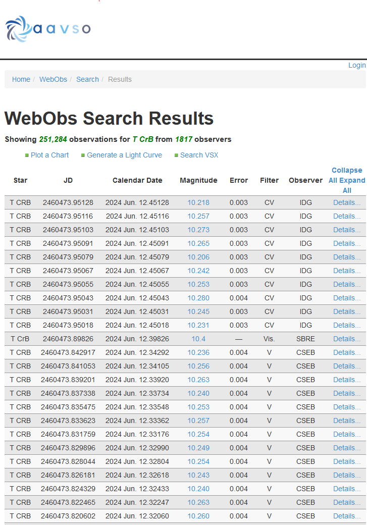Open magnitude 10.243 link
Viewport: 367px width, 525px height.
[x=198, y=475]
